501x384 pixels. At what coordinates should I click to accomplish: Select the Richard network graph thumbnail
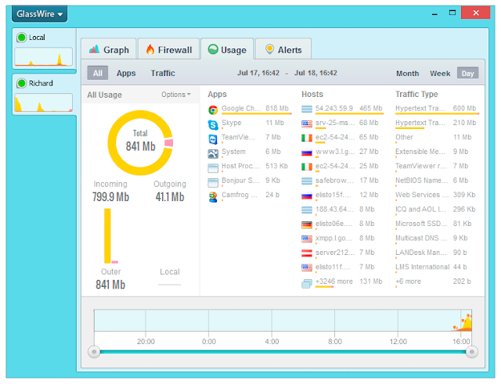coord(44,102)
